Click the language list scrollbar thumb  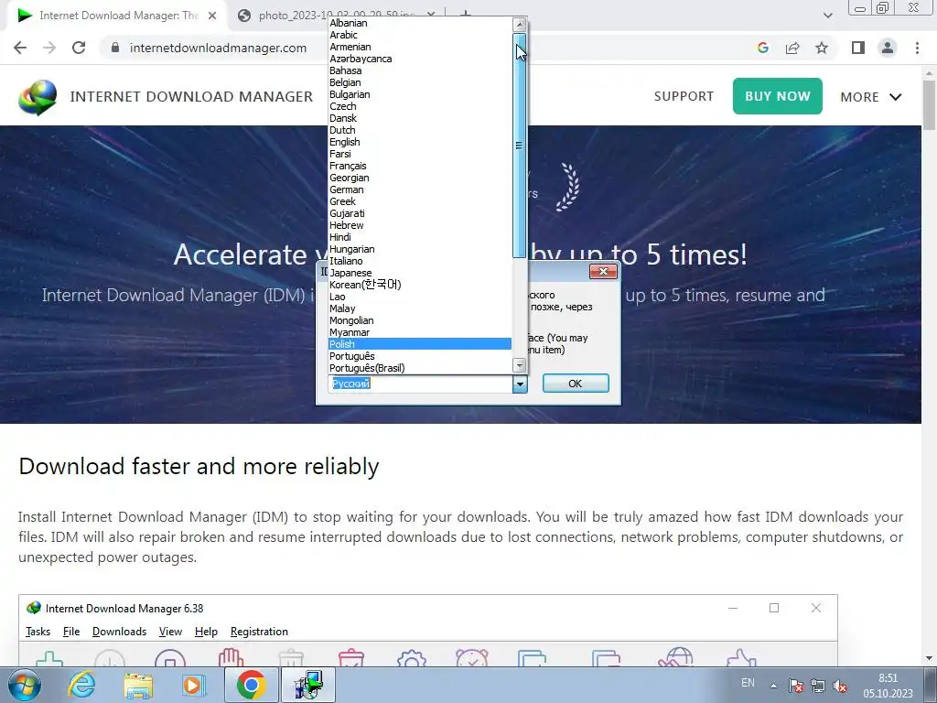point(520,146)
